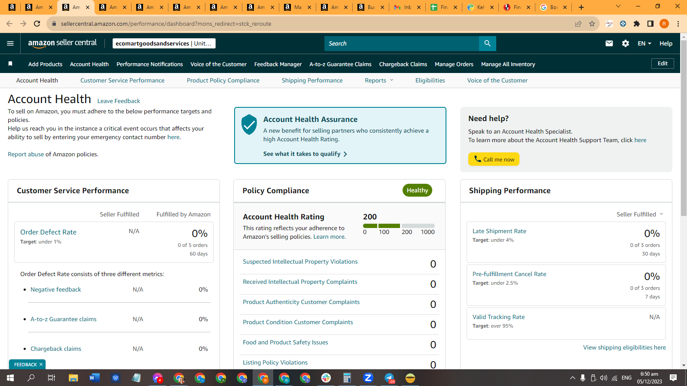The image size is (687, 386).
Task: Open a new browser tab with plus
Action: click(x=581, y=7)
